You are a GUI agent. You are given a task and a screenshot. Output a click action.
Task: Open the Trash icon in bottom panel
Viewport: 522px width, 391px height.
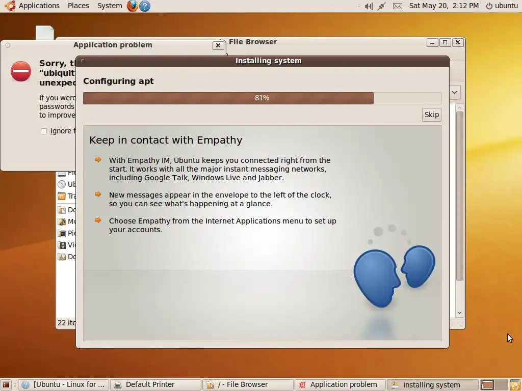pos(515,385)
